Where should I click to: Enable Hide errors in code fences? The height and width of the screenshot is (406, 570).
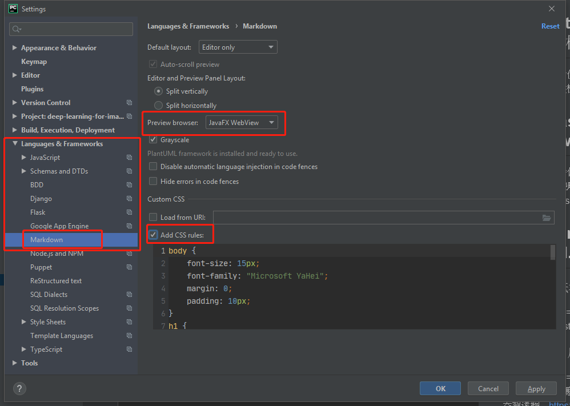(x=153, y=181)
